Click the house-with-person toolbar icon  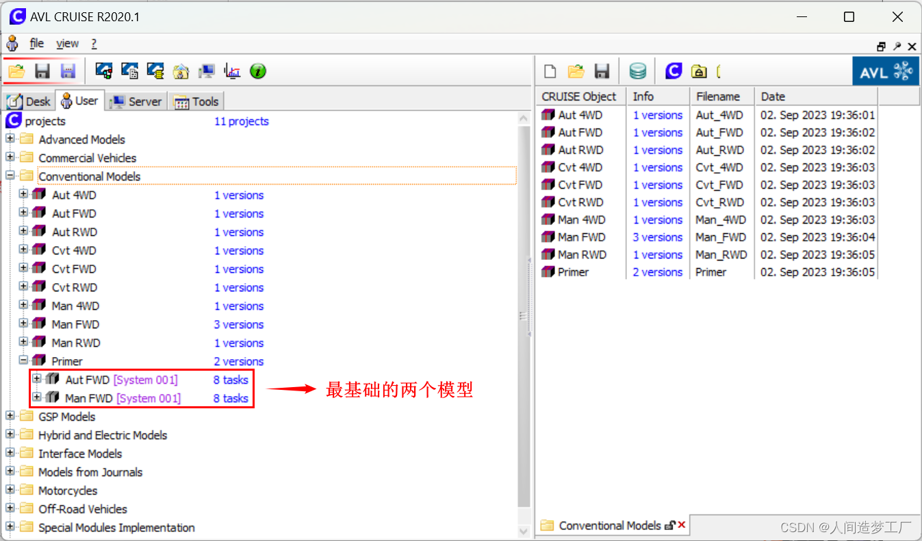181,70
